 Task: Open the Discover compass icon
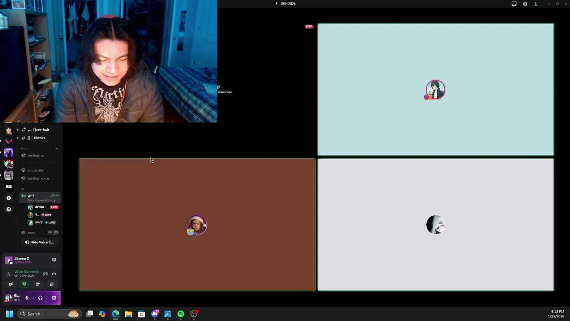[x=8, y=209]
